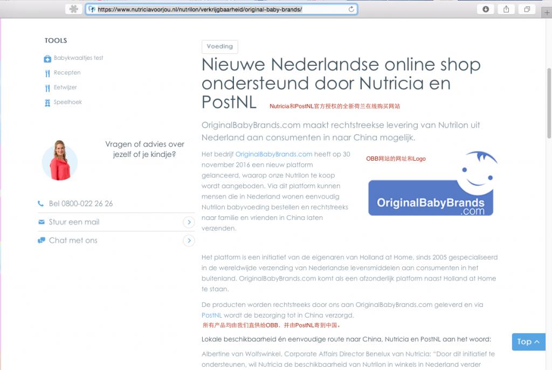Expand Chat met ons chevron arrow
The image size is (552, 370).
189,241
